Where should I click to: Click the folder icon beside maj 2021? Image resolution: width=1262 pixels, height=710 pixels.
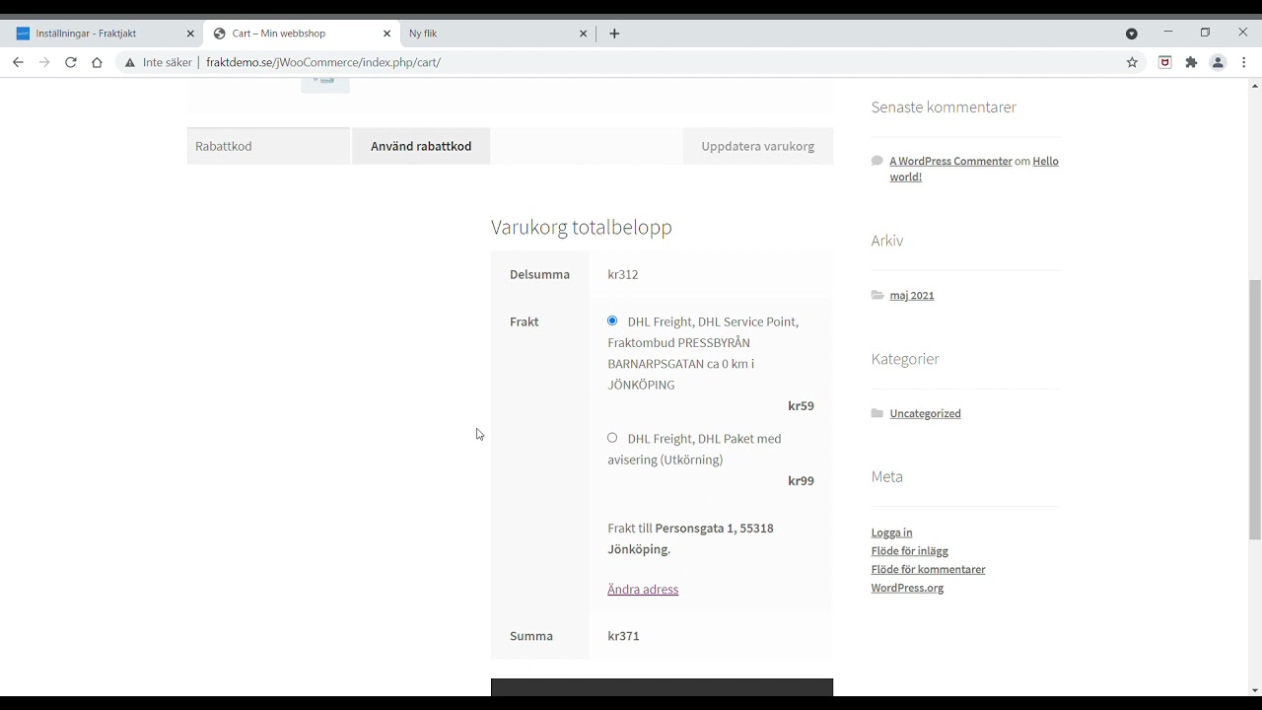877,295
